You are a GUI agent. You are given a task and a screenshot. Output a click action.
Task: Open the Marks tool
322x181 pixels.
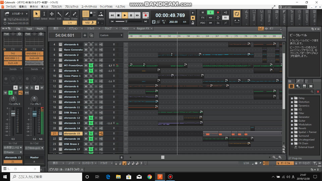tap(101, 15)
